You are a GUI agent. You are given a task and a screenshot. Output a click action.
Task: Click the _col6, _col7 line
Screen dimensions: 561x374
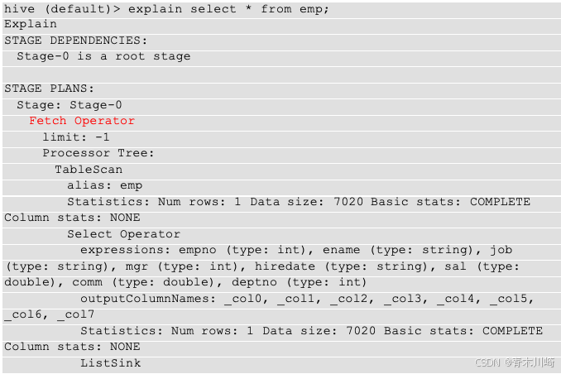click(50, 314)
